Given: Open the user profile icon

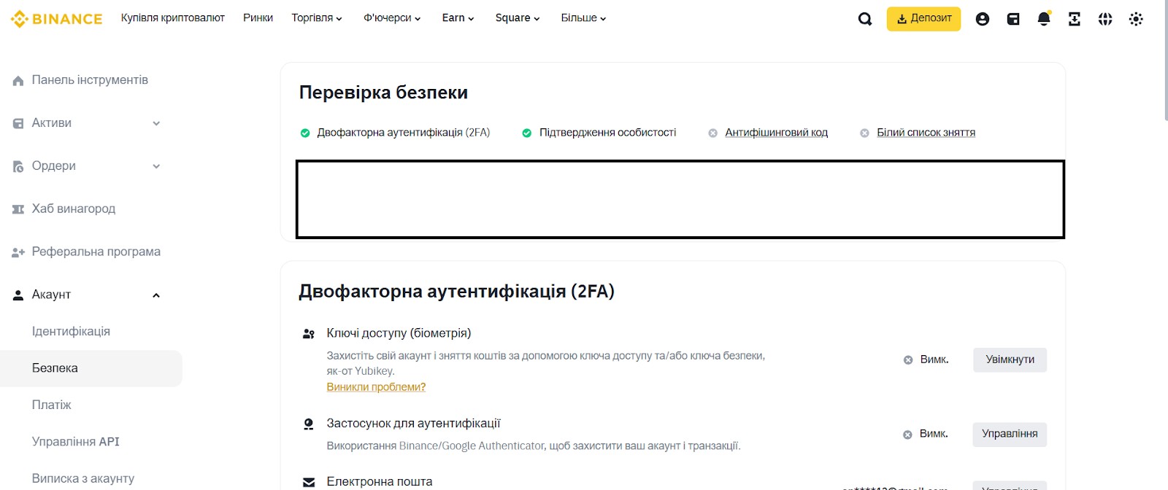Looking at the screenshot, I should (x=983, y=19).
